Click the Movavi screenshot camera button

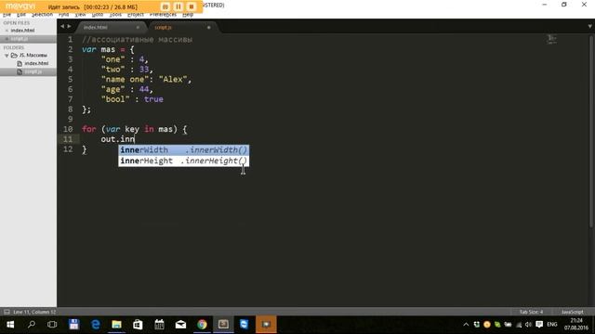(165, 6)
